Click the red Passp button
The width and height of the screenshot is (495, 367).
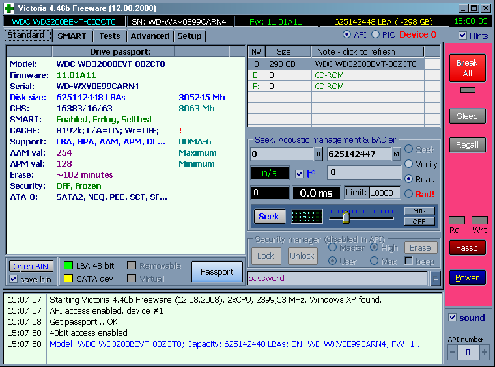[467, 248]
